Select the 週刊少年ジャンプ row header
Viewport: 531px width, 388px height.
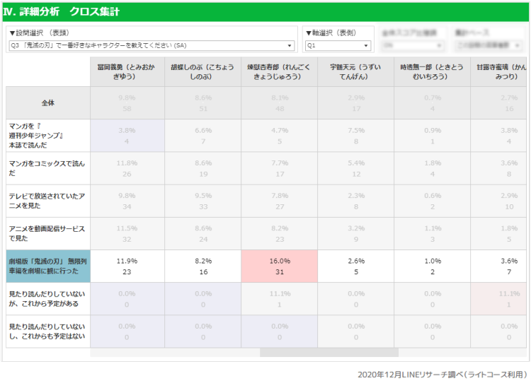coord(48,135)
